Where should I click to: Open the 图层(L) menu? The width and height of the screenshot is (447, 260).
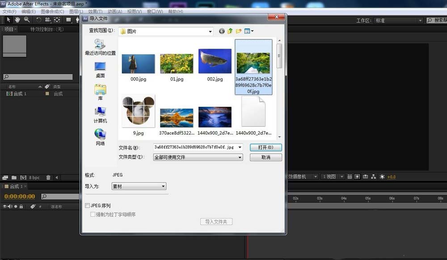tap(76, 12)
